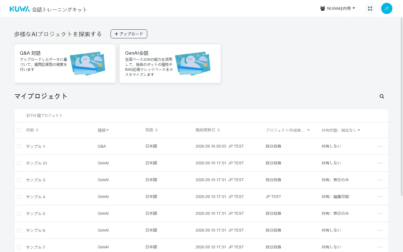The width and height of the screenshot is (403, 252).
Task: Open project サンプル 4
Action: (x=36, y=197)
